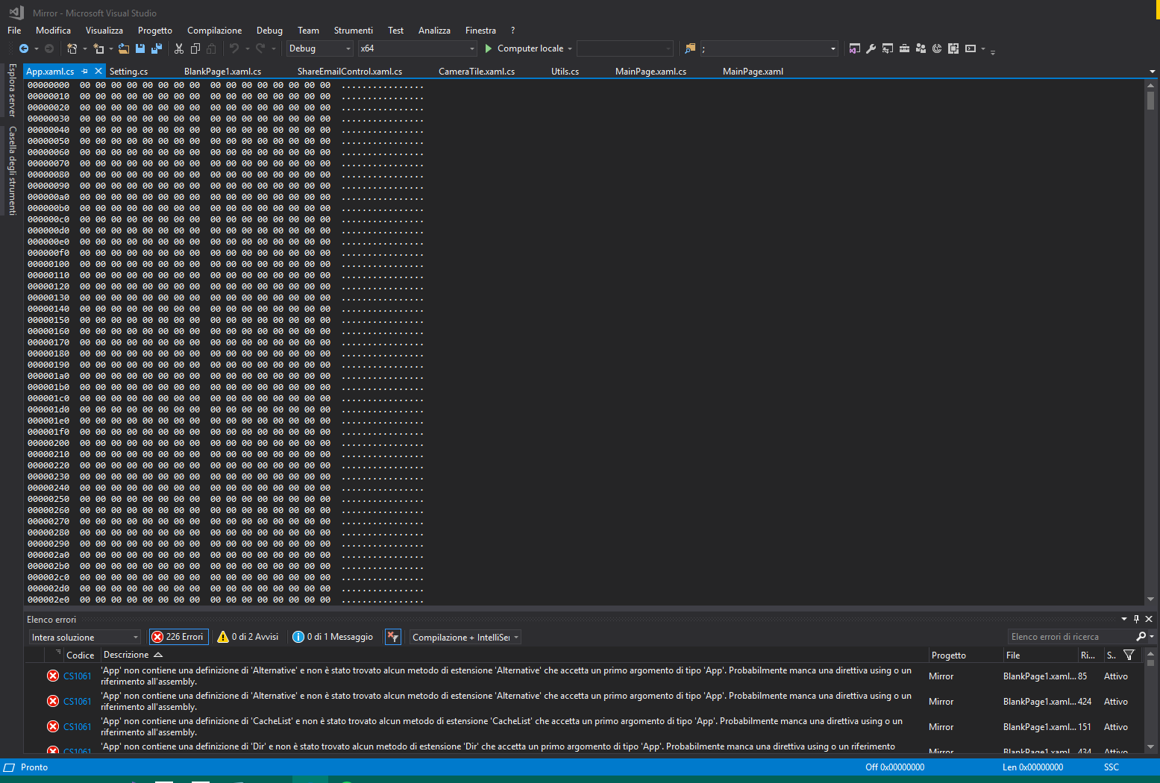Open the Compilazione menu
This screenshot has height=783, width=1160.
[x=214, y=31]
